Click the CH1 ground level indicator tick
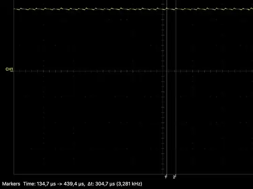253x189 pixels. 12,71
